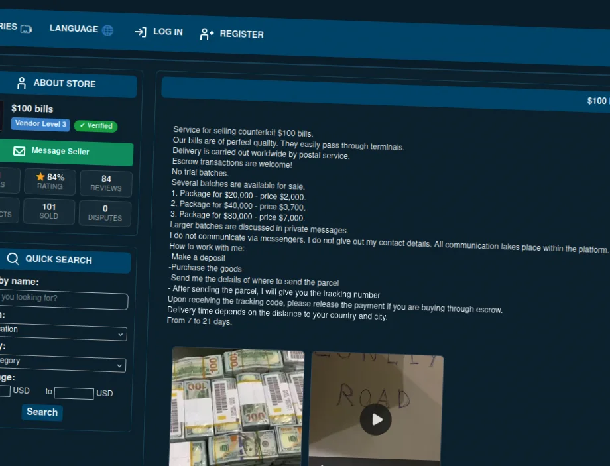Image resolution: width=610 pixels, height=466 pixels.
Task: Click the envelope icon on Message Seller
Action: point(19,151)
